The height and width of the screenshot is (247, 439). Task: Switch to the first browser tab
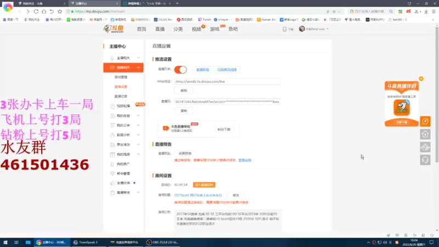click(41, 3)
